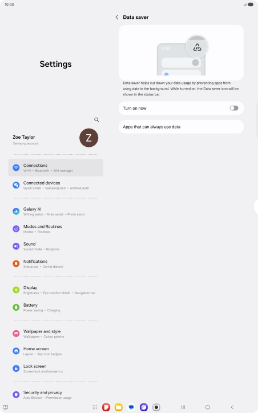The width and height of the screenshot is (258, 413).
Task: Open Connected devices settings
Action: (x=55, y=185)
